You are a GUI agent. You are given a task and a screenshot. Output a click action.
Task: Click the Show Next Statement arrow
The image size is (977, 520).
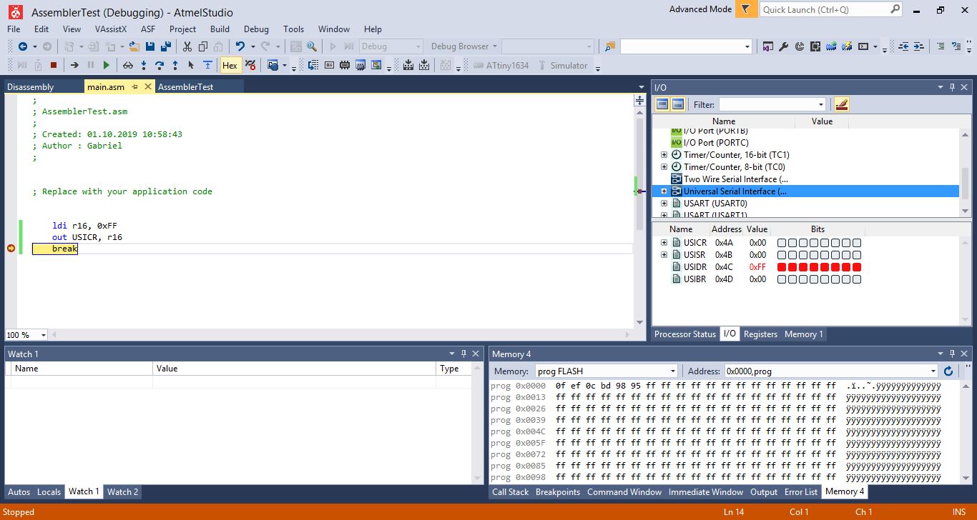coord(74,65)
